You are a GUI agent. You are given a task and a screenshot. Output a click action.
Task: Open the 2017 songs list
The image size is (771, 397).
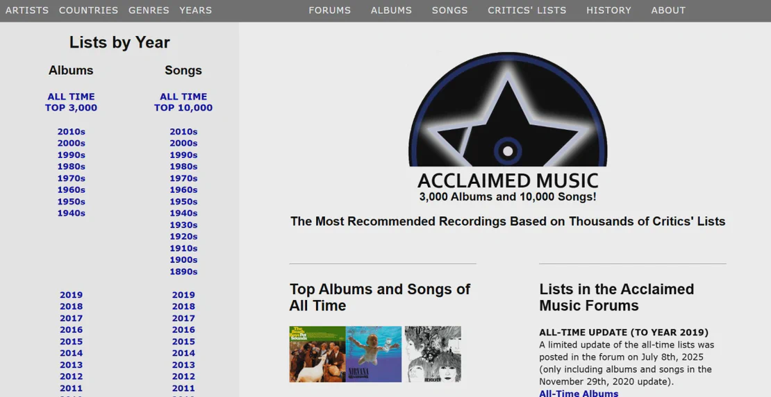183,319
